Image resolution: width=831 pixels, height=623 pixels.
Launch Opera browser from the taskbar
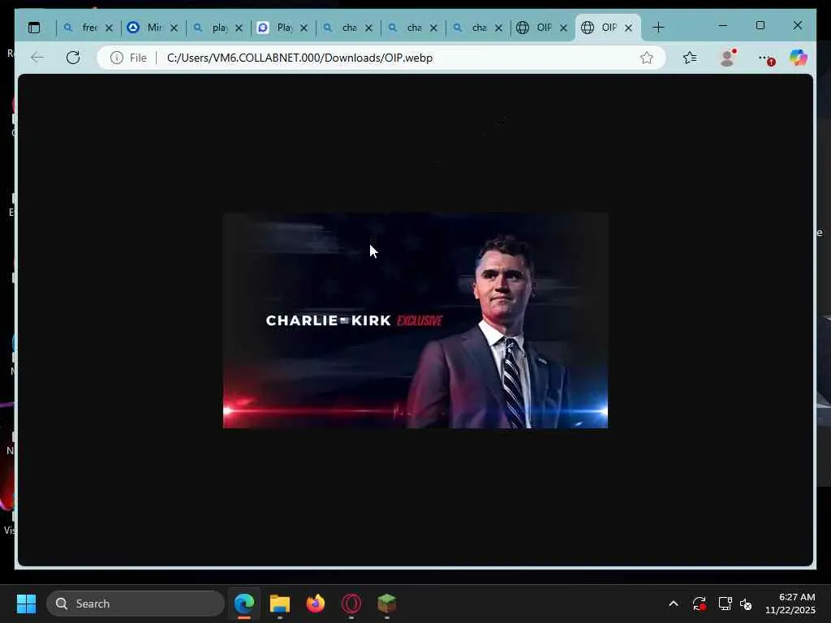coord(351,604)
